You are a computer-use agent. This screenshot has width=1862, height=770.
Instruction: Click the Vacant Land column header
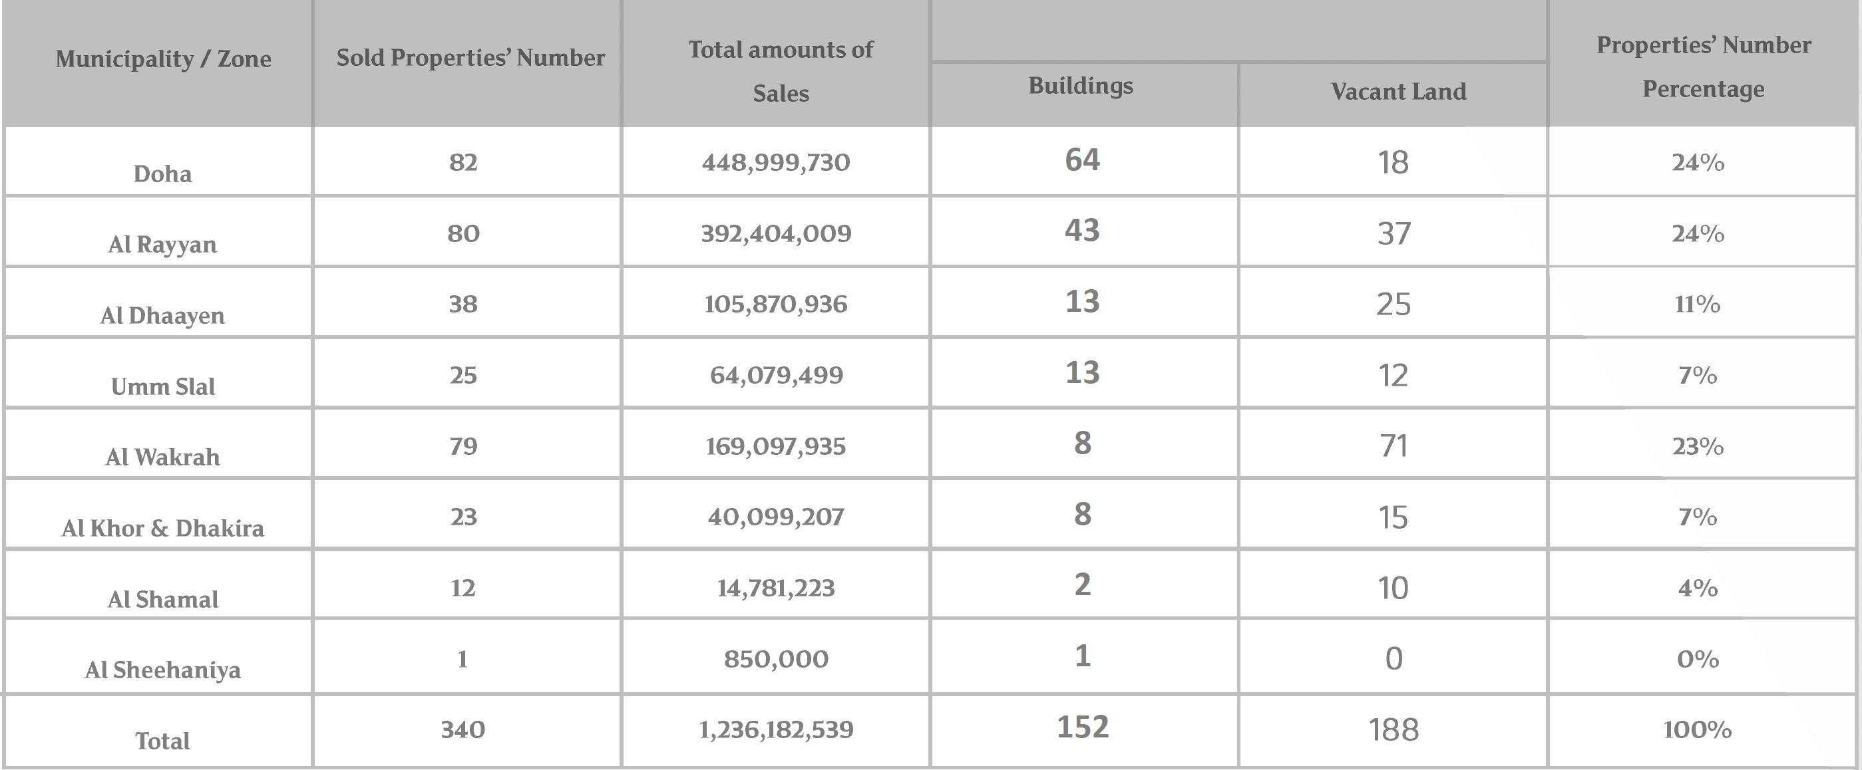click(1399, 92)
